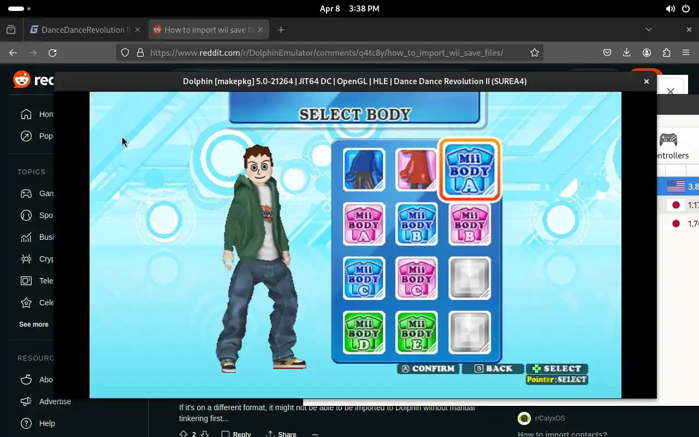Open the About Reddit sidebar link
Screen dimensions: 699x437
pyautogui.click(x=37, y=380)
